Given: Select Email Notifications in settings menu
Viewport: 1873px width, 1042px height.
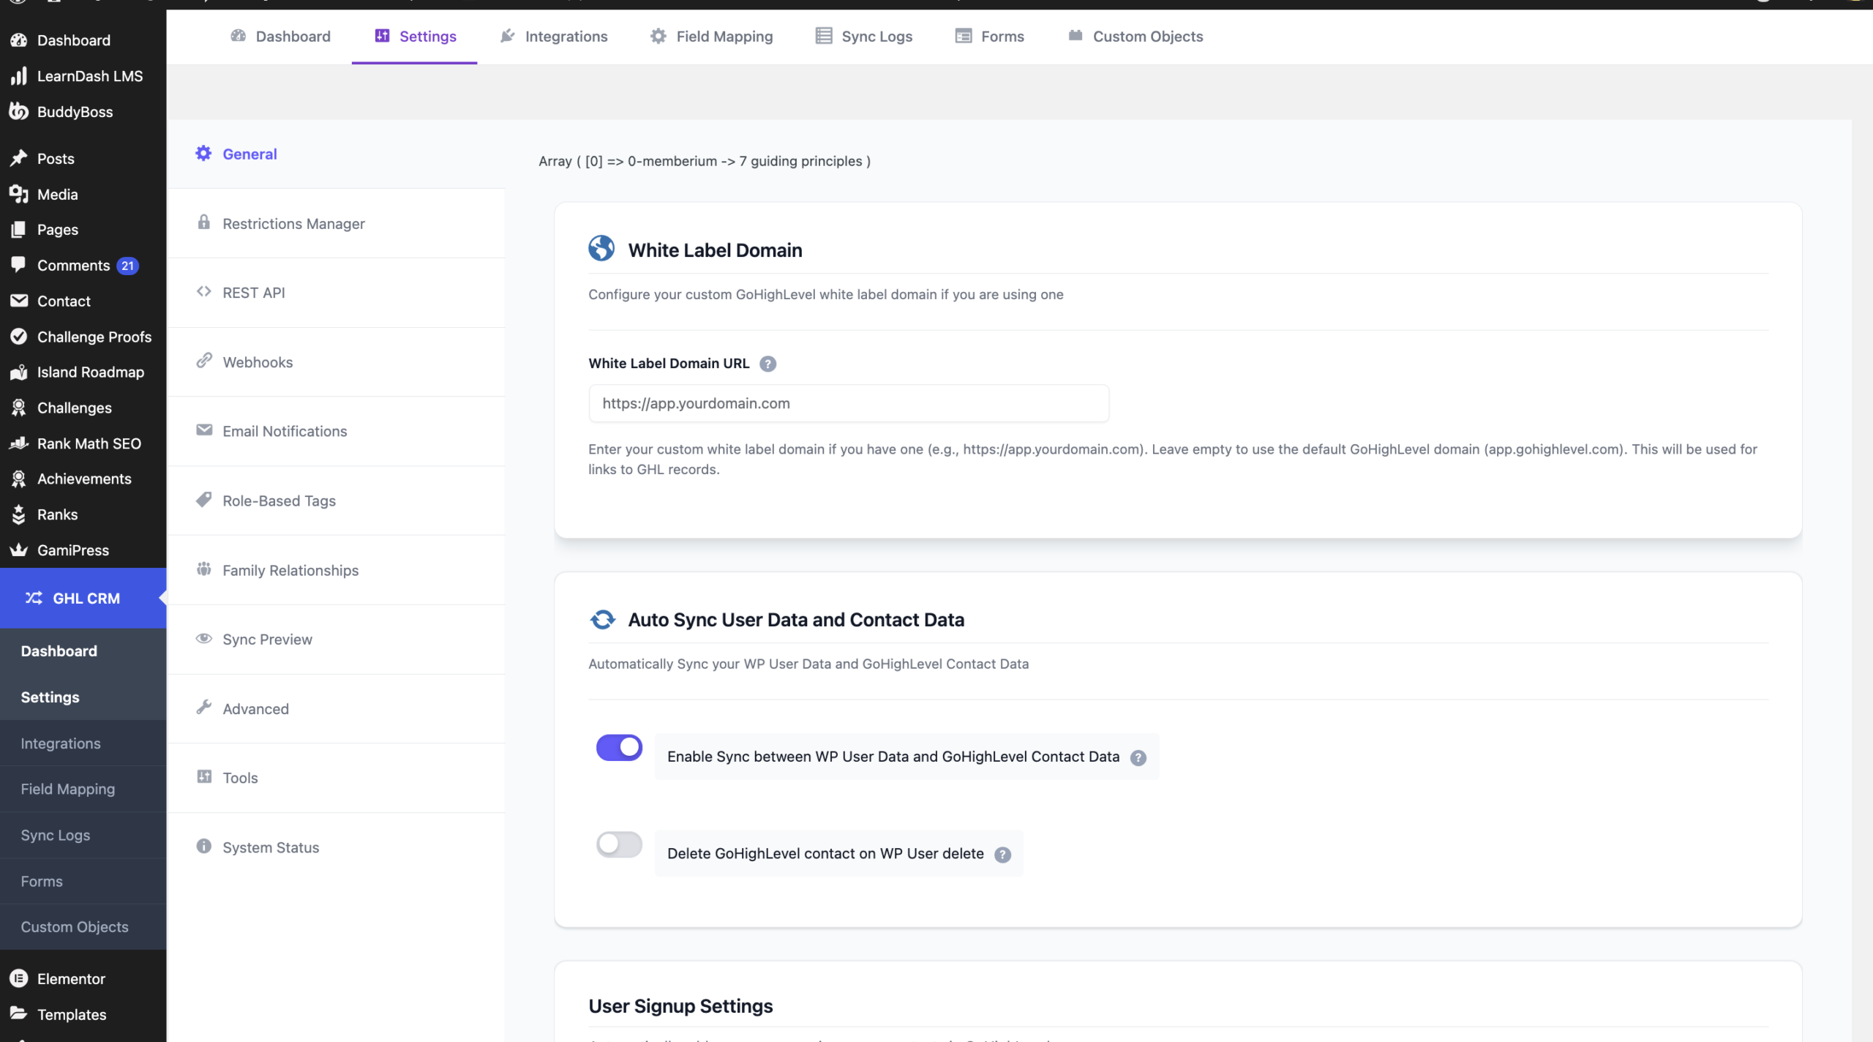Looking at the screenshot, I should (285, 431).
